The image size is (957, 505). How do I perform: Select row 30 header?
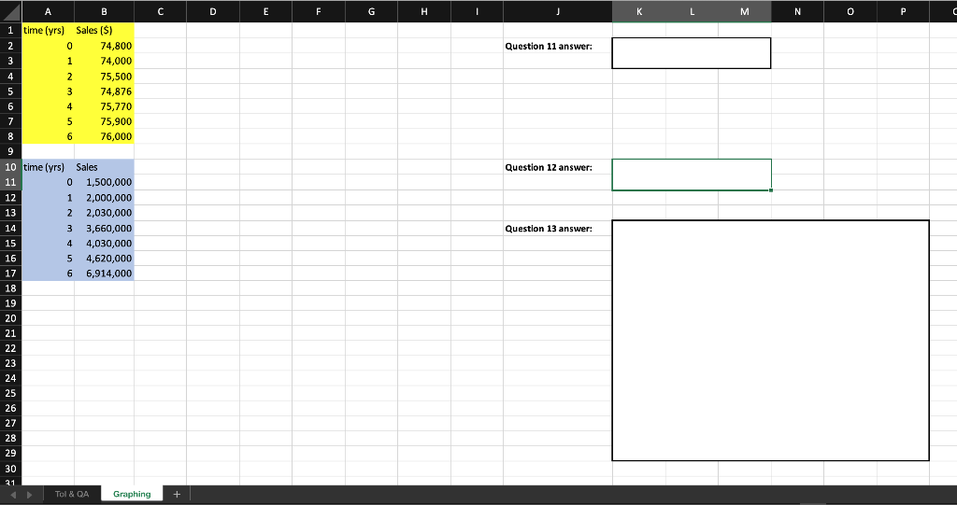pyautogui.click(x=11, y=469)
